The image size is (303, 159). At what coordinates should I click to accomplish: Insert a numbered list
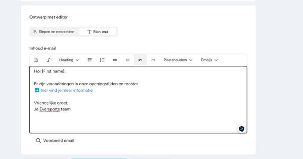pos(102,60)
